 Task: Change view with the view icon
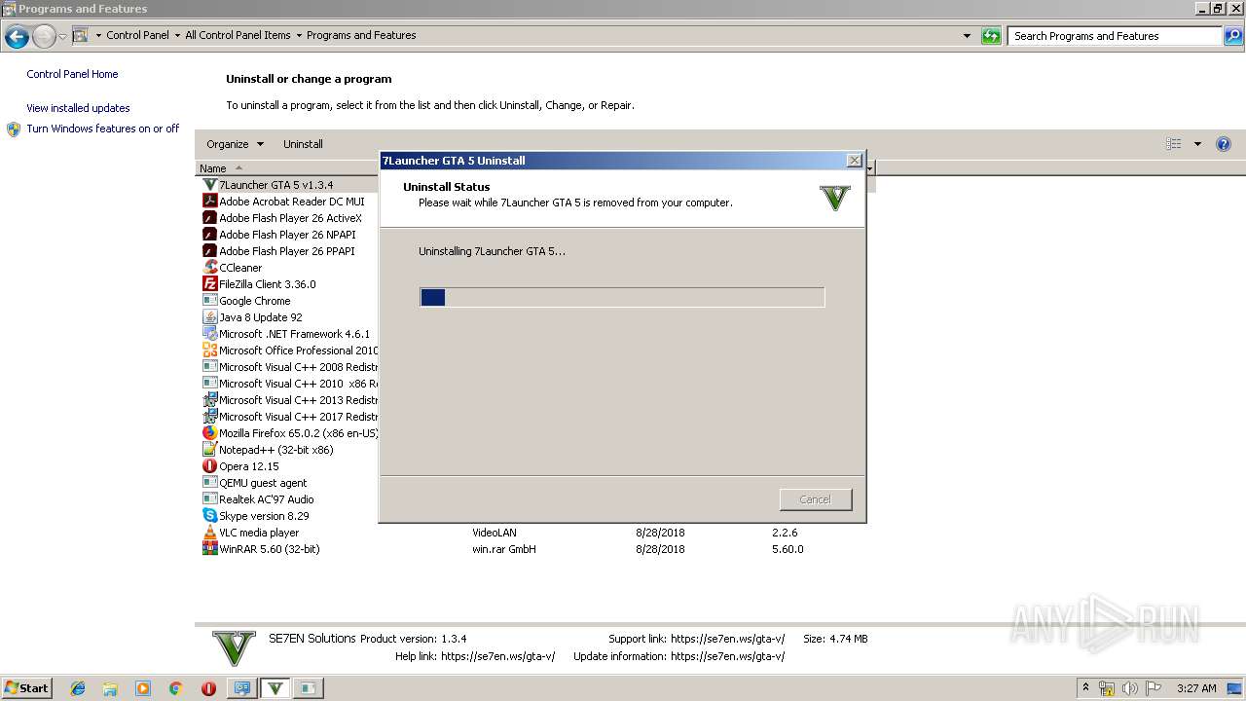pos(1174,144)
